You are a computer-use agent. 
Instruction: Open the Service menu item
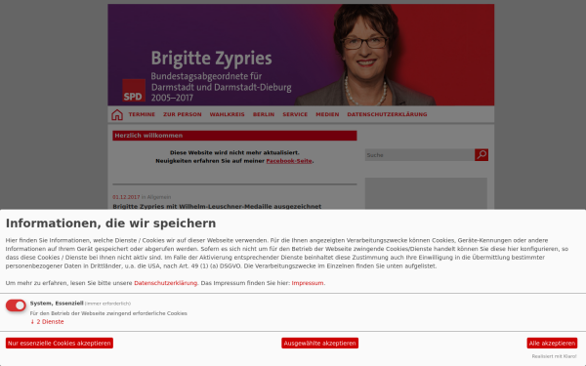coord(295,114)
